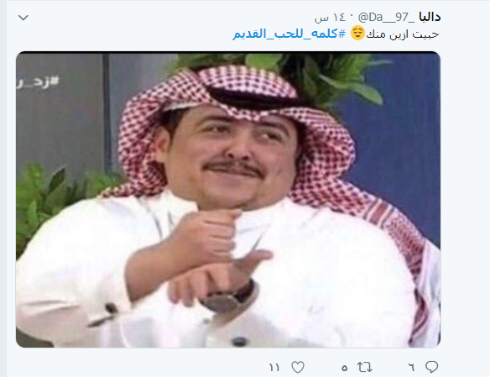The width and height of the screenshot is (490, 377).
Task: Click the reply count ٦
Action: [412, 367]
